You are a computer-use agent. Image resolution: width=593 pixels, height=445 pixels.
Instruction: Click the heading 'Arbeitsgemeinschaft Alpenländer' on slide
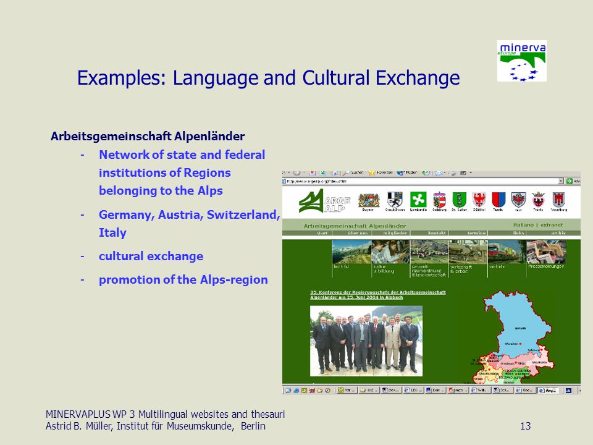148,136
